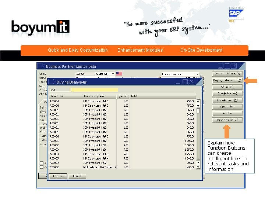This screenshot has height=198, width=265.
Task: Click the 400.00 total in the C00002 row
Action: click(x=191, y=167)
